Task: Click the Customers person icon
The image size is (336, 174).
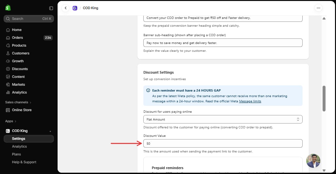Action: (8, 53)
